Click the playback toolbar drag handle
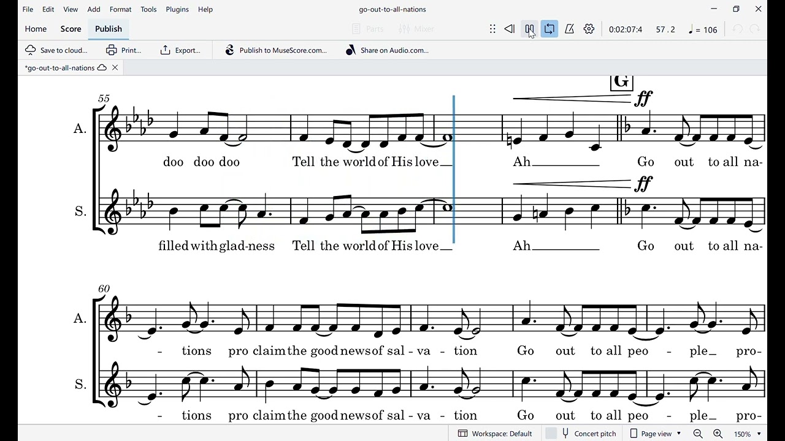The width and height of the screenshot is (785, 441). (x=492, y=29)
